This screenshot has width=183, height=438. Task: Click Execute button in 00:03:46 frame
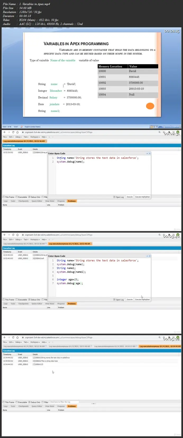point(130,300)
